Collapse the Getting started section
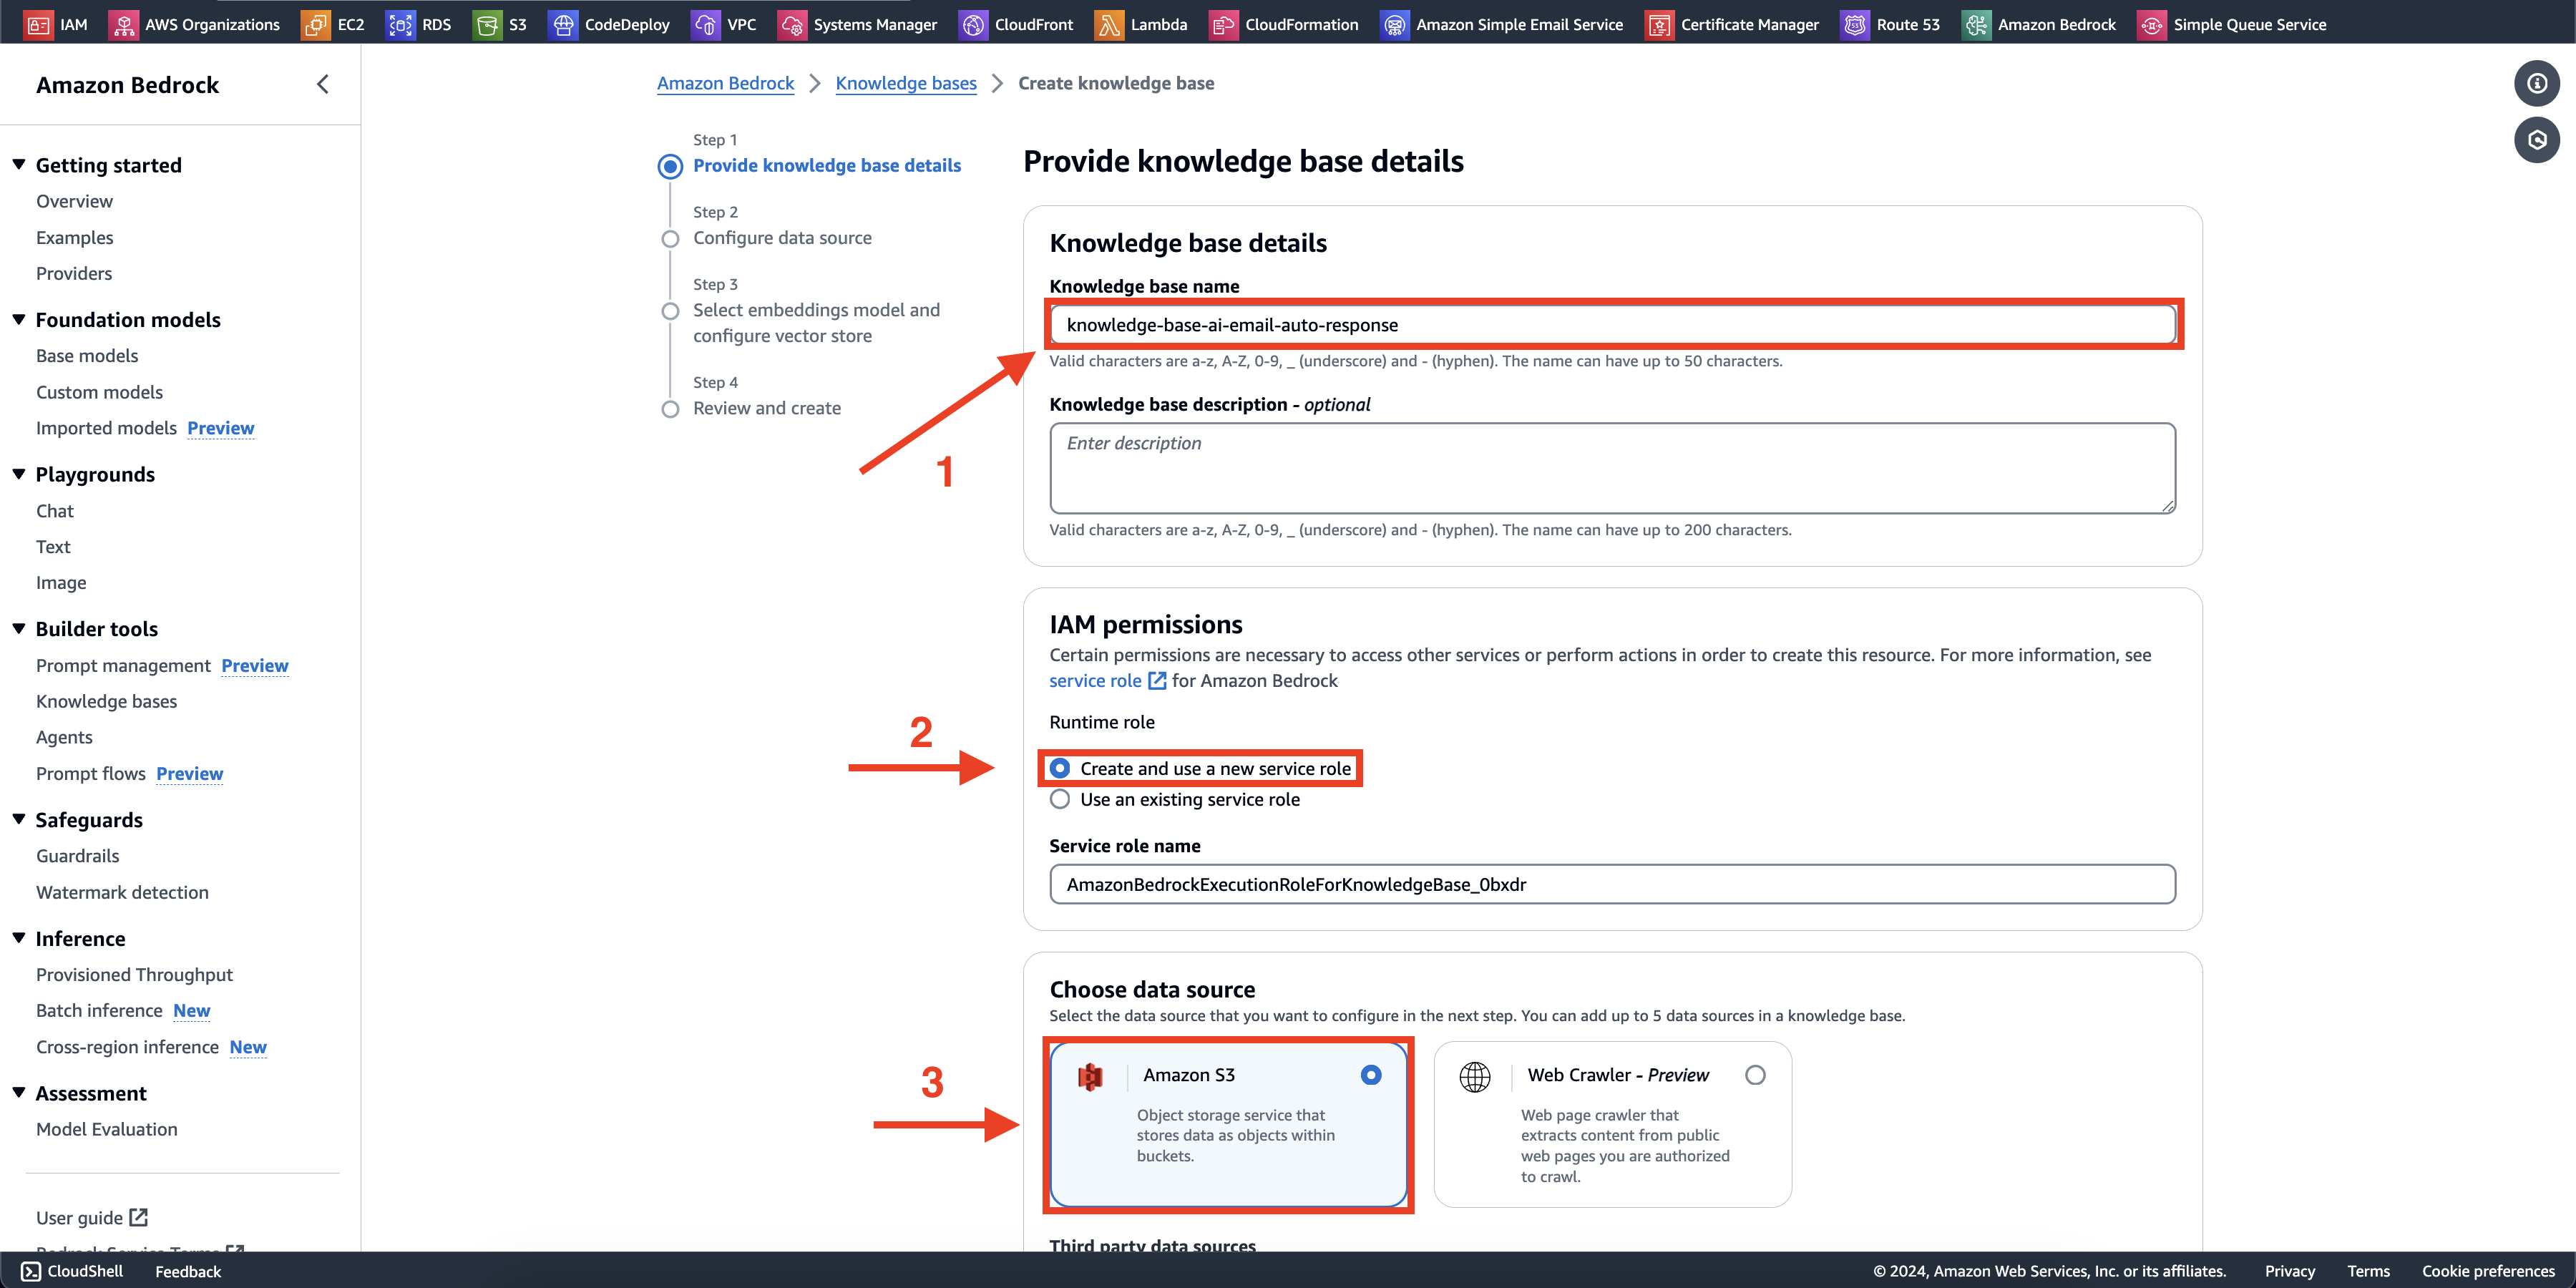 tap(19, 164)
